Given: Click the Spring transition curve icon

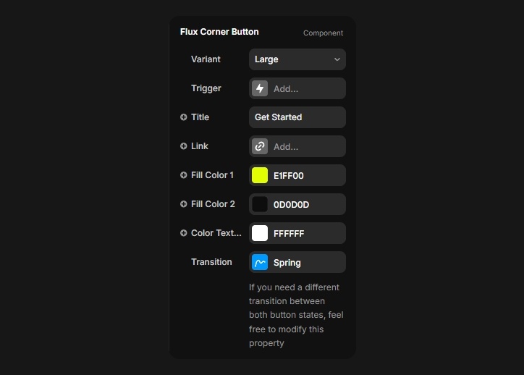Looking at the screenshot, I should (260, 262).
